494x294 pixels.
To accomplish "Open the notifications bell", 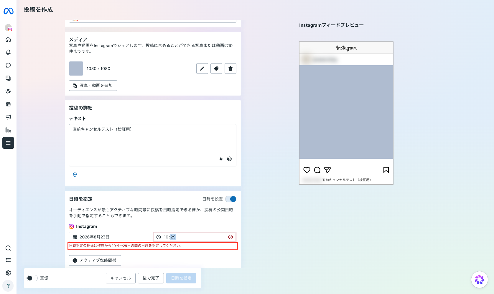I will [x=8, y=52].
